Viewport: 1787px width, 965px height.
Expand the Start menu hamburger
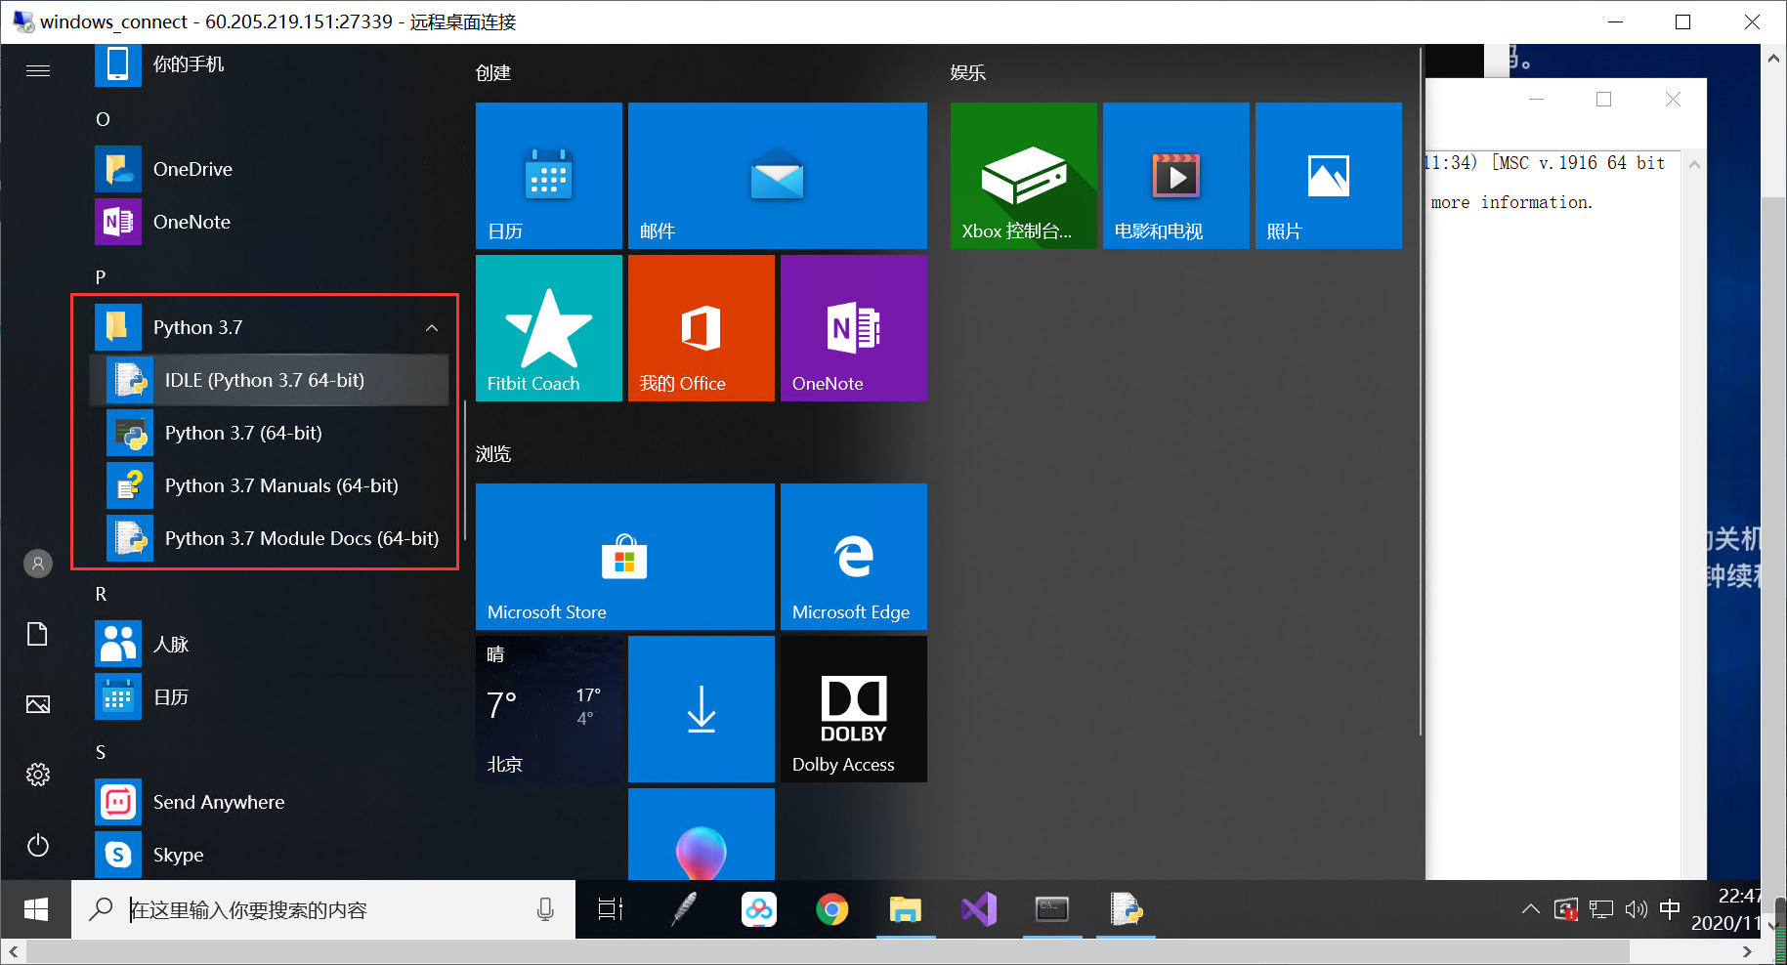coord(38,70)
